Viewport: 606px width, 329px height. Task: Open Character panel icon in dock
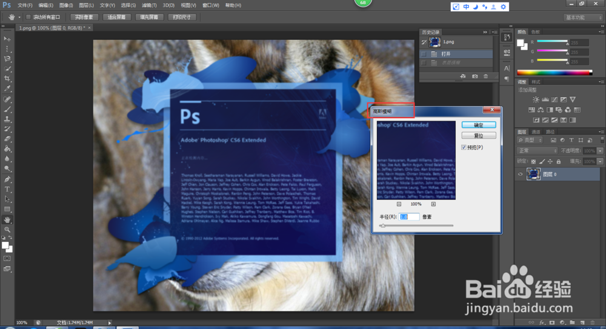507,68
